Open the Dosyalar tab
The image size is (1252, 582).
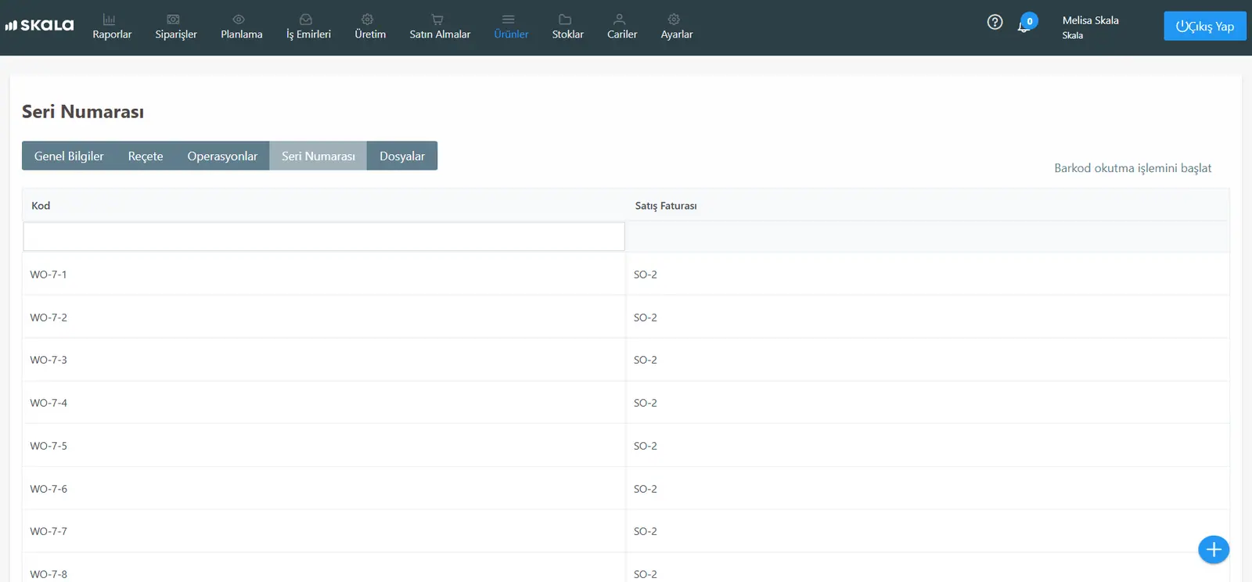coord(402,156)
